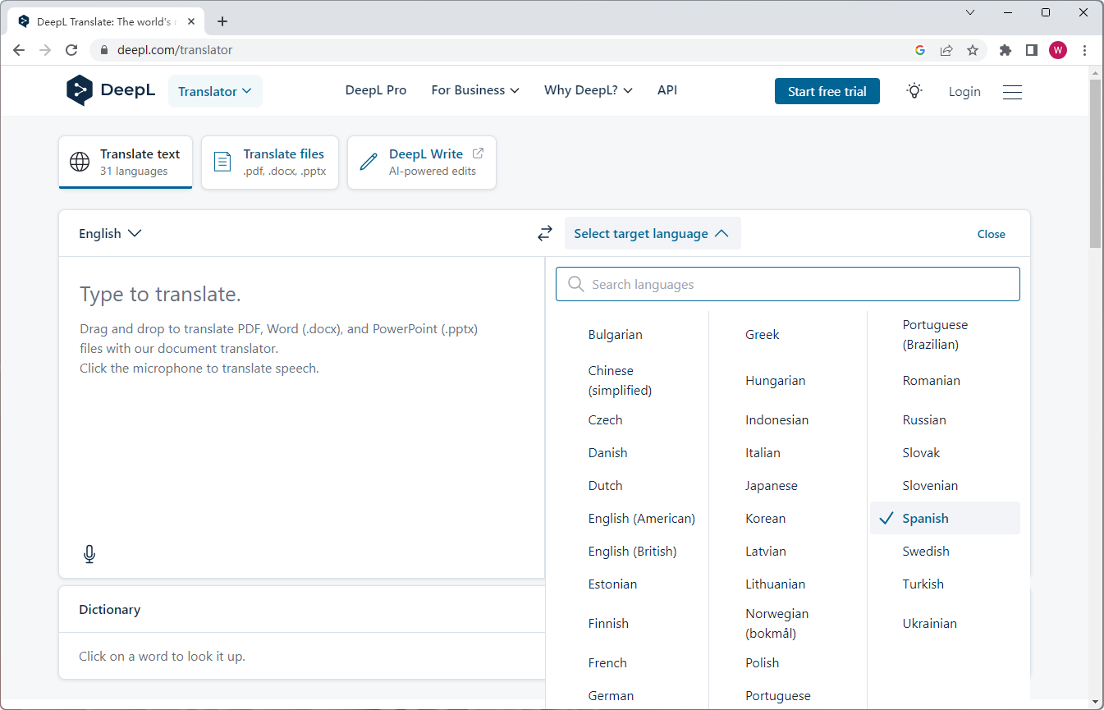
Task: Open the browser extensions puzzle icon
Action: 1006,50
